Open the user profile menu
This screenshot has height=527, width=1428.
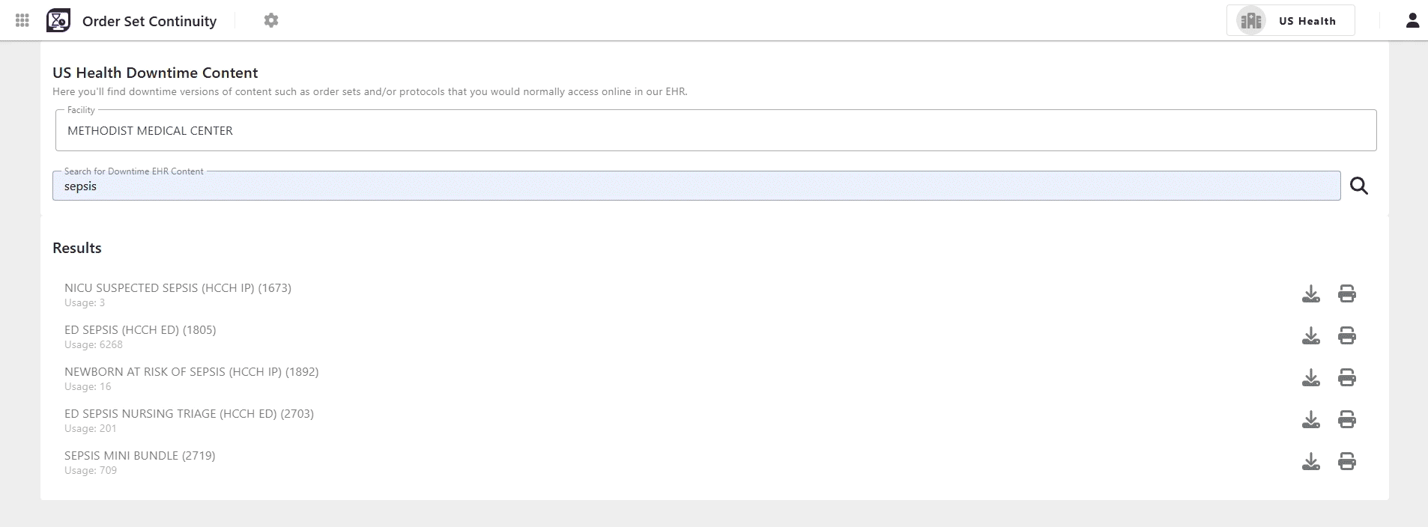click(x=1412, y=21)
